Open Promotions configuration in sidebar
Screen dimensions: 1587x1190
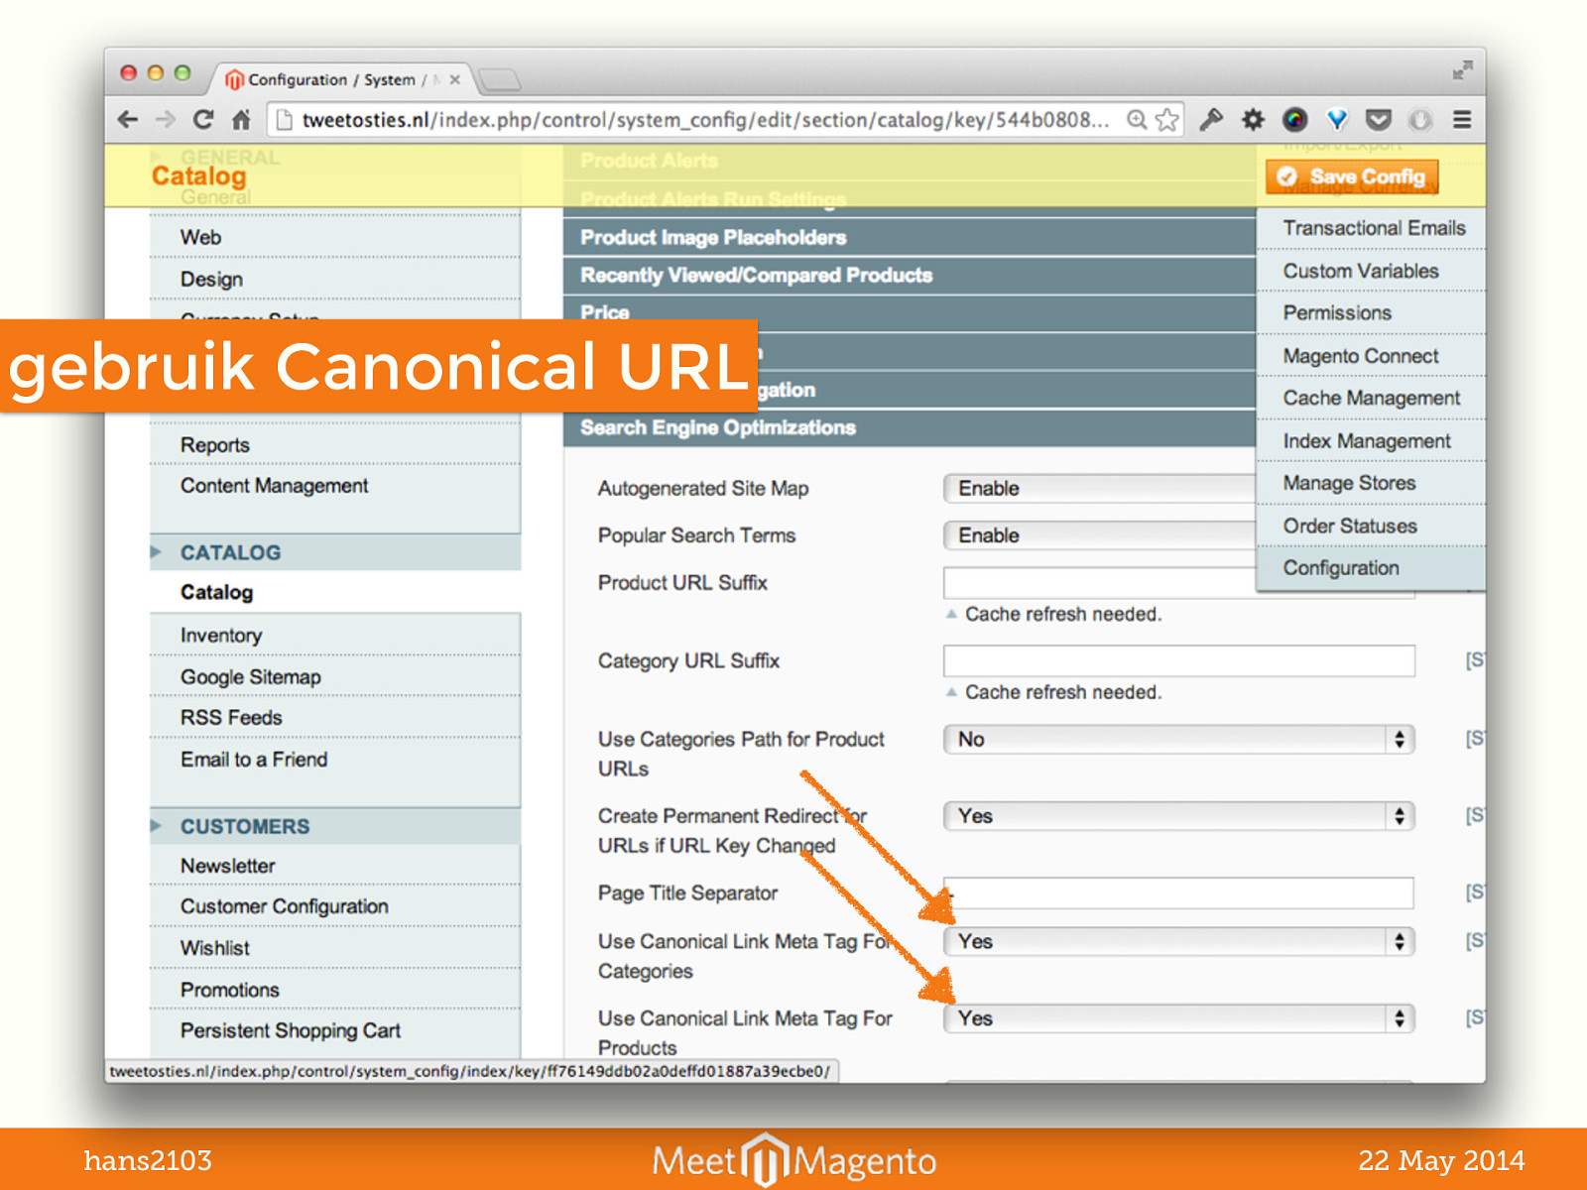335,990
